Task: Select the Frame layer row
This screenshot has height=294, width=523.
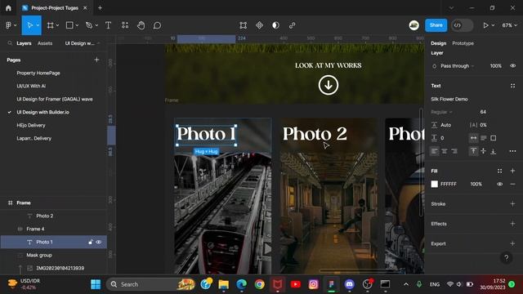Action: click(53, 203)
